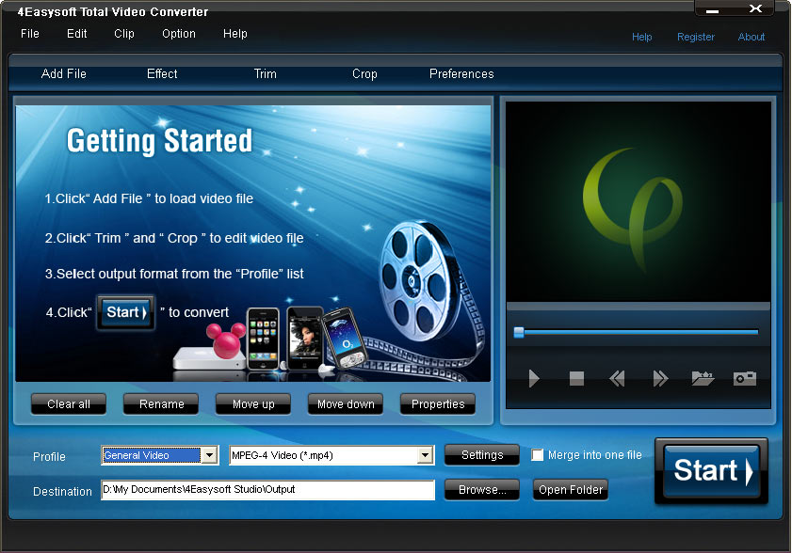The height and width of the screenshot is (553, 792).
Task: Open the Add File toolbar item
Action: pos(64,74)
